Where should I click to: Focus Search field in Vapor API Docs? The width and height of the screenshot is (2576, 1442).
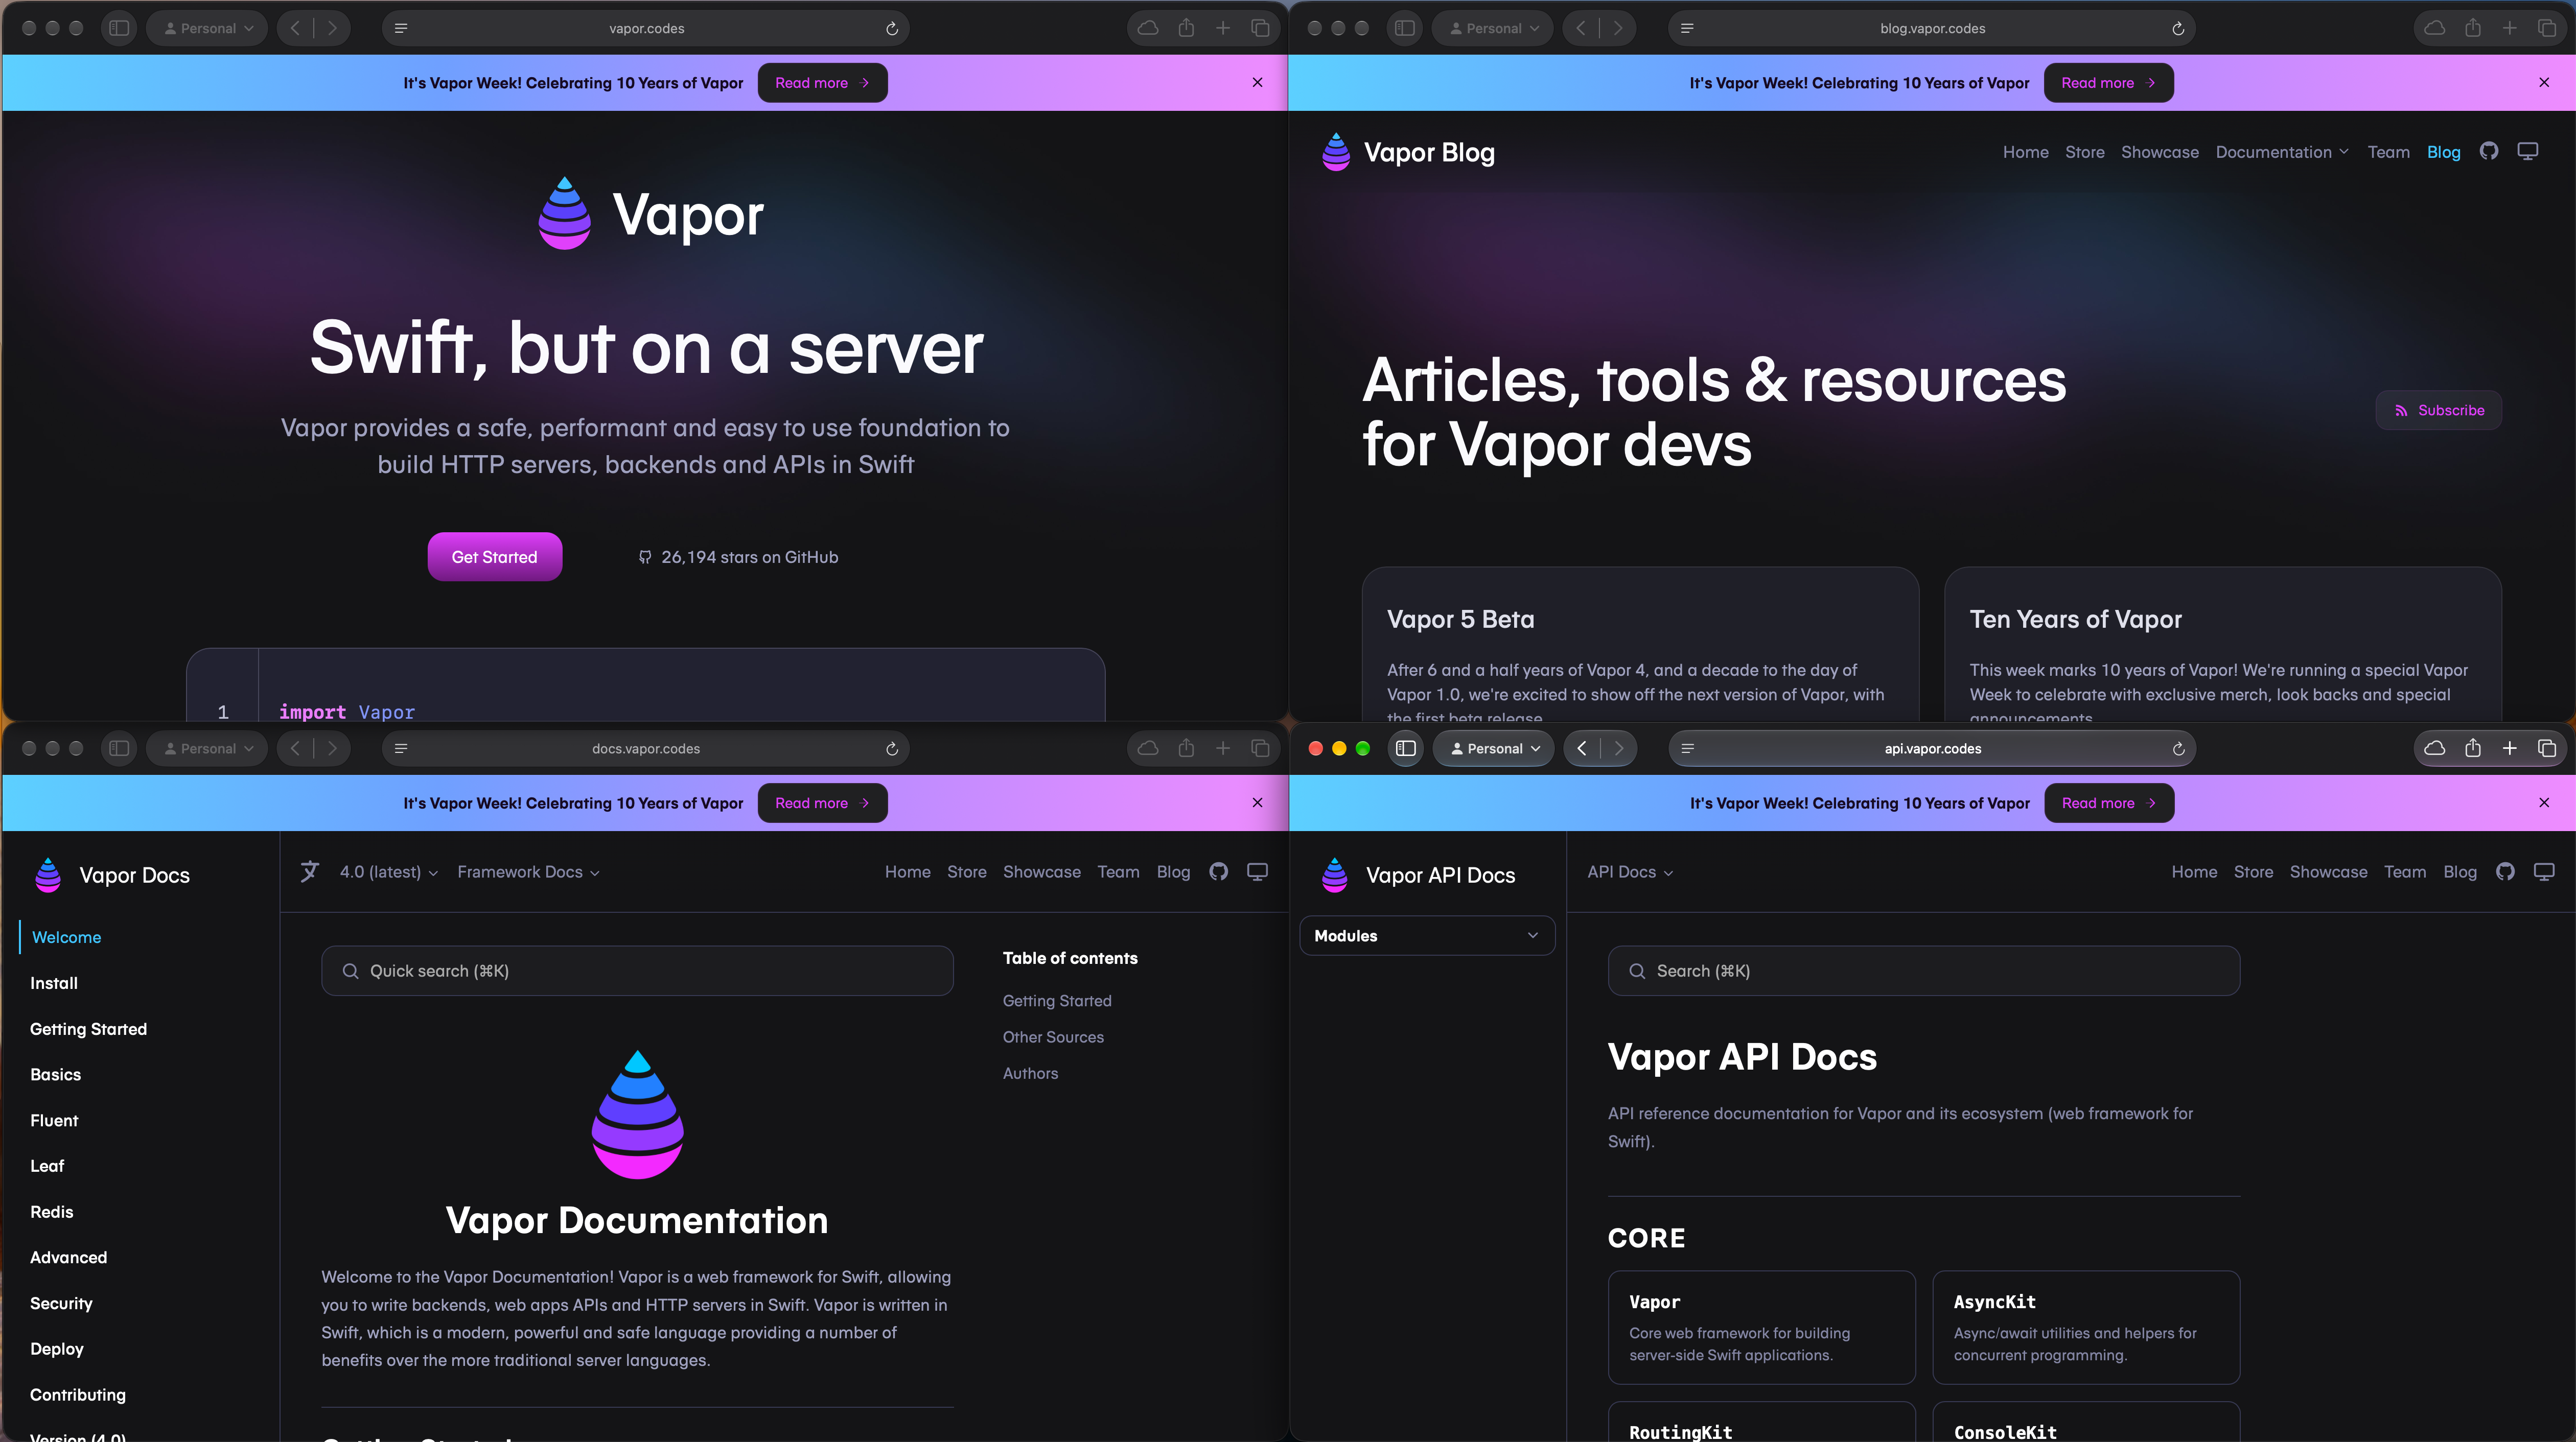pos(1924,972)
